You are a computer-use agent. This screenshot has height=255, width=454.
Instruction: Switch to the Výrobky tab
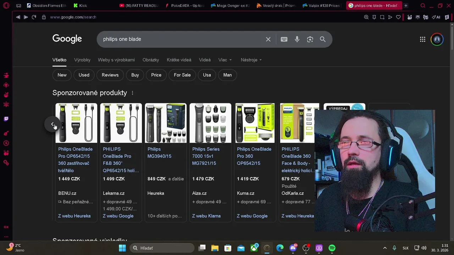(82, 60)
